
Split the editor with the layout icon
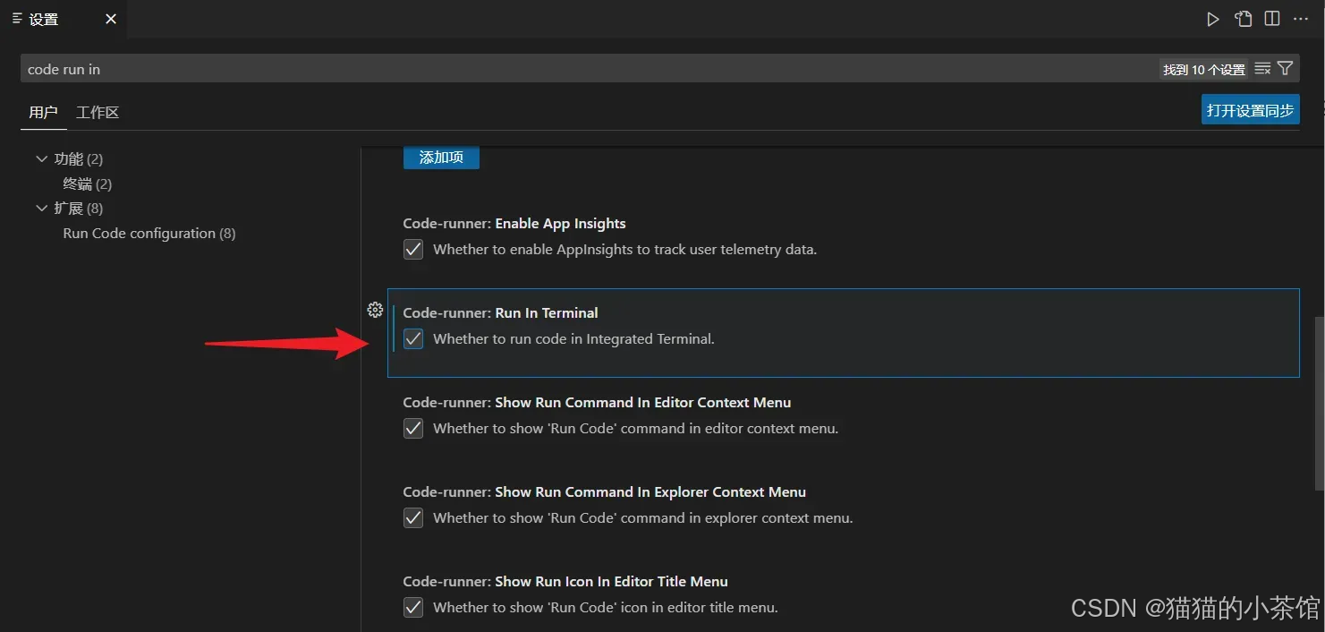(1272, 19)
